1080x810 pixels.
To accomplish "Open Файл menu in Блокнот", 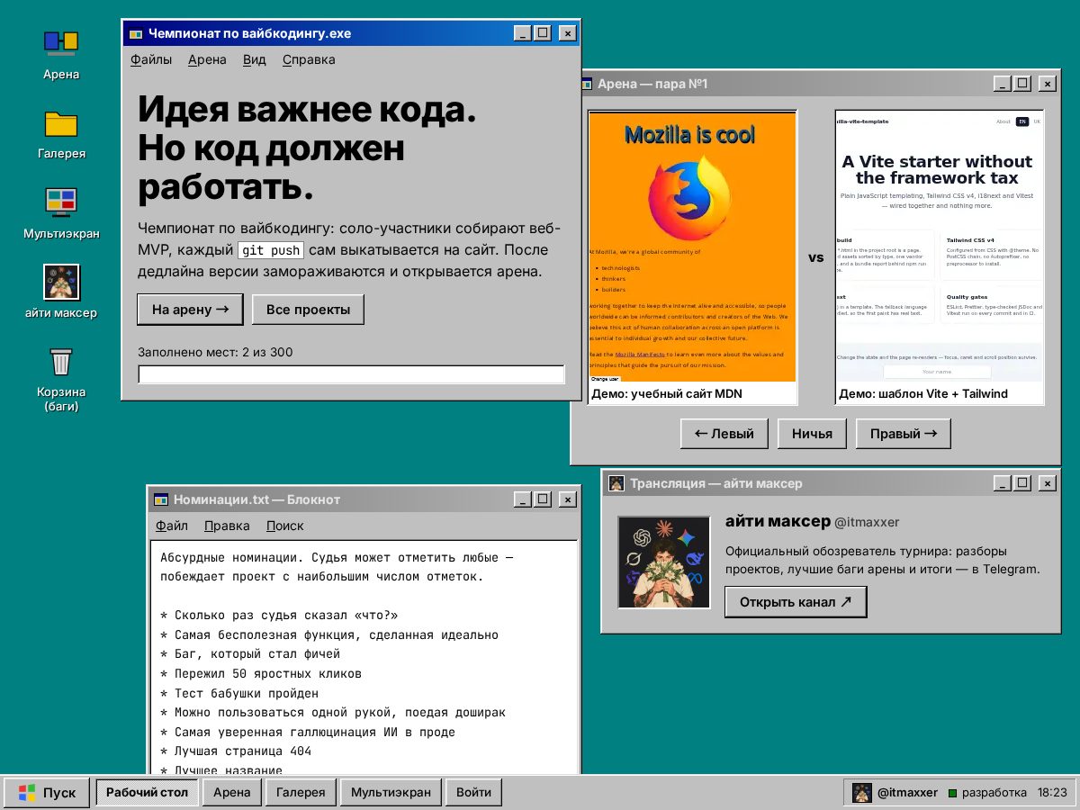I will click(172, 526).
